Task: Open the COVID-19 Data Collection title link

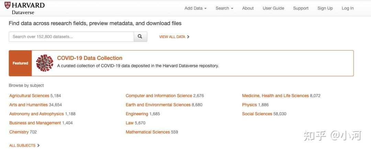Action: pyautogui.click(x=90, y=58)
